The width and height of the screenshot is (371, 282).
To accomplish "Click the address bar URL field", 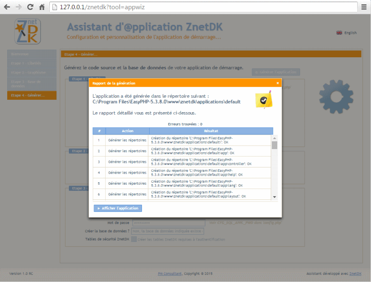I will [203, 7].
